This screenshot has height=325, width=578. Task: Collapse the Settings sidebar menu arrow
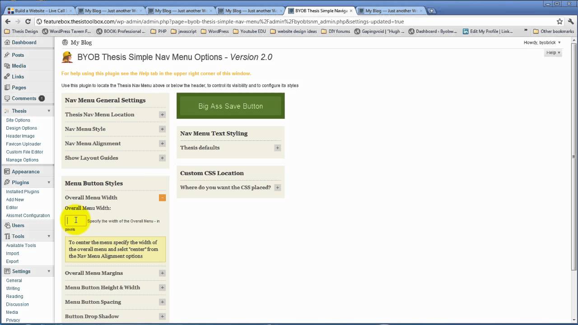(x=49, y=271)
